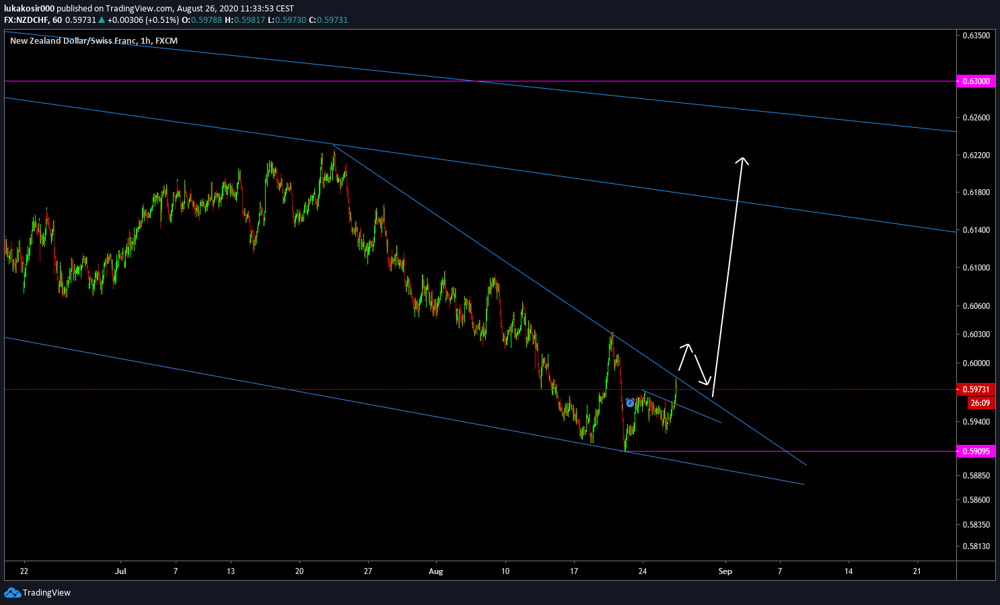Click the red 0.59731 current price label

(x=976, y=389)
